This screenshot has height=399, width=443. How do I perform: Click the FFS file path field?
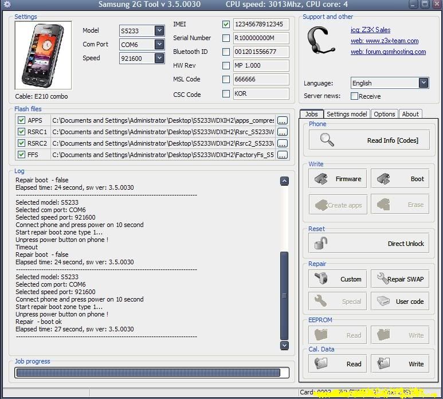pos(163,155)
